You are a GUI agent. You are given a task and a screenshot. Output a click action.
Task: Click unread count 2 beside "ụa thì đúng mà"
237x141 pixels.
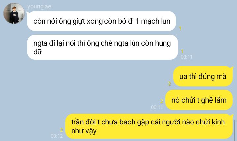point(169,84)
